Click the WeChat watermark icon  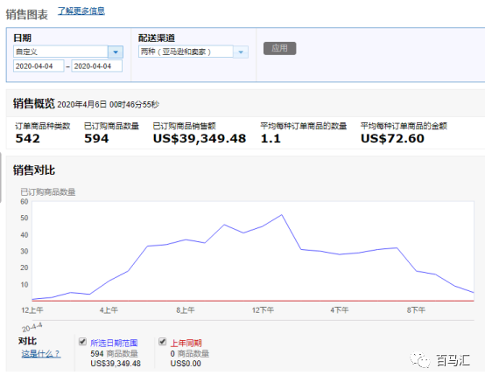point(420,360)
